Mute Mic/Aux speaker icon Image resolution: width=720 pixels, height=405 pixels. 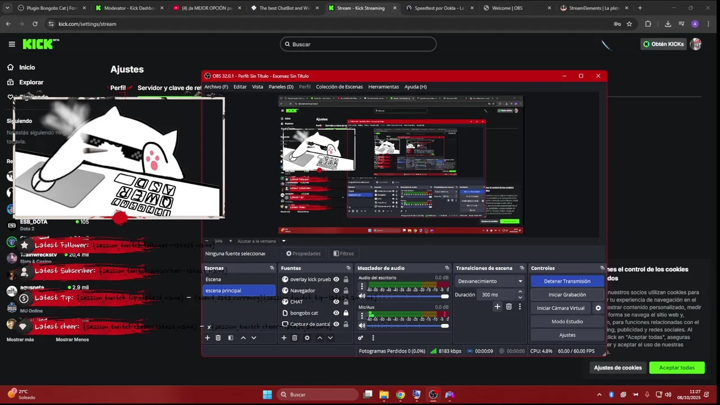coord(362,325)
